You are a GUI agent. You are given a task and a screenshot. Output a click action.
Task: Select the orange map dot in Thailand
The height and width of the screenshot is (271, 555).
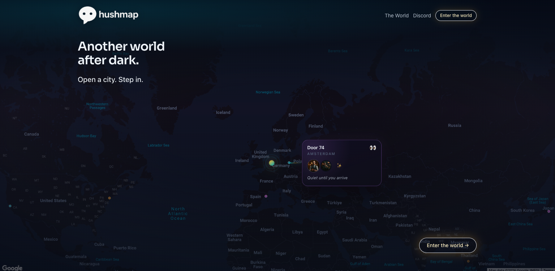tap(468, 261)
